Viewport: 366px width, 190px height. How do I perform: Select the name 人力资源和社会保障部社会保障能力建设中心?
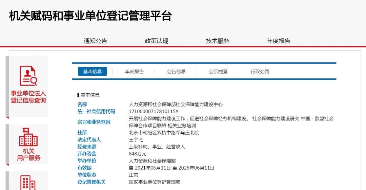176,104
